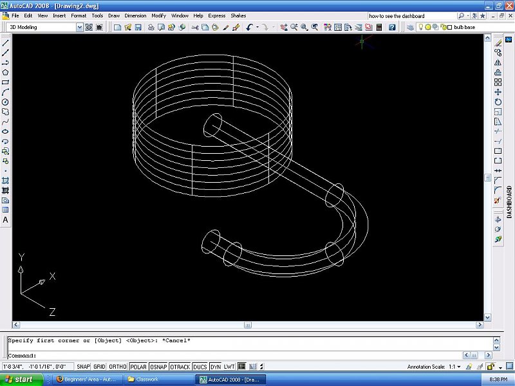Viewport: 515px width, 386px height.
Task: Select the Rectangle draw tool
Action: (x=5, y=82)
